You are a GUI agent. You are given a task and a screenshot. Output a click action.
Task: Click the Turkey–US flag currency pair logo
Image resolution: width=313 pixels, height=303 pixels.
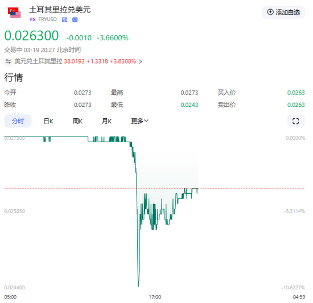pos(14,13)
